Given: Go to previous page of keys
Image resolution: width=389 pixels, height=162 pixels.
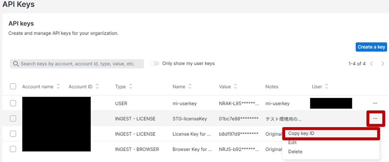Looking at the screenshot, I should pyautogui.click(x=372, y=64).
